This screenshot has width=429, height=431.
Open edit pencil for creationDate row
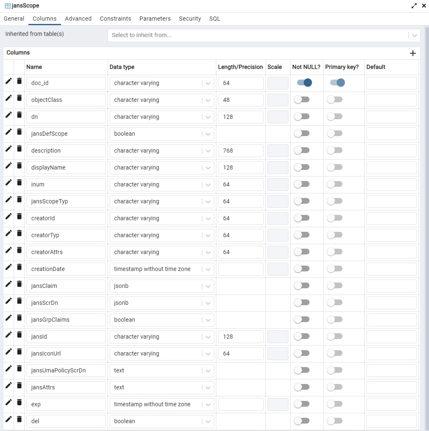(8, 267)
